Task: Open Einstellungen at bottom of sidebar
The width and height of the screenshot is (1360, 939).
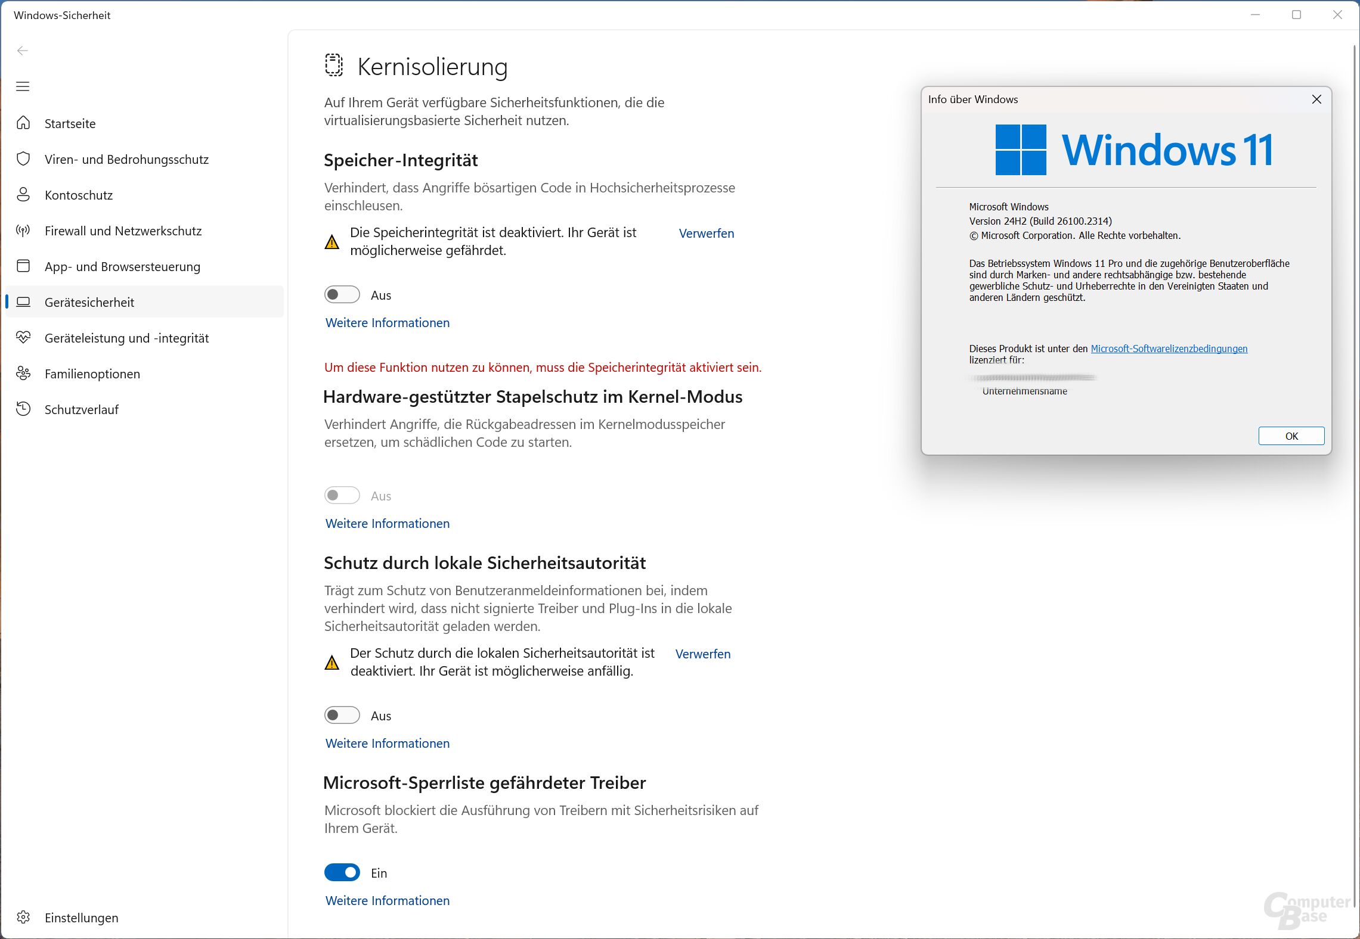Action: pos(81,918)
